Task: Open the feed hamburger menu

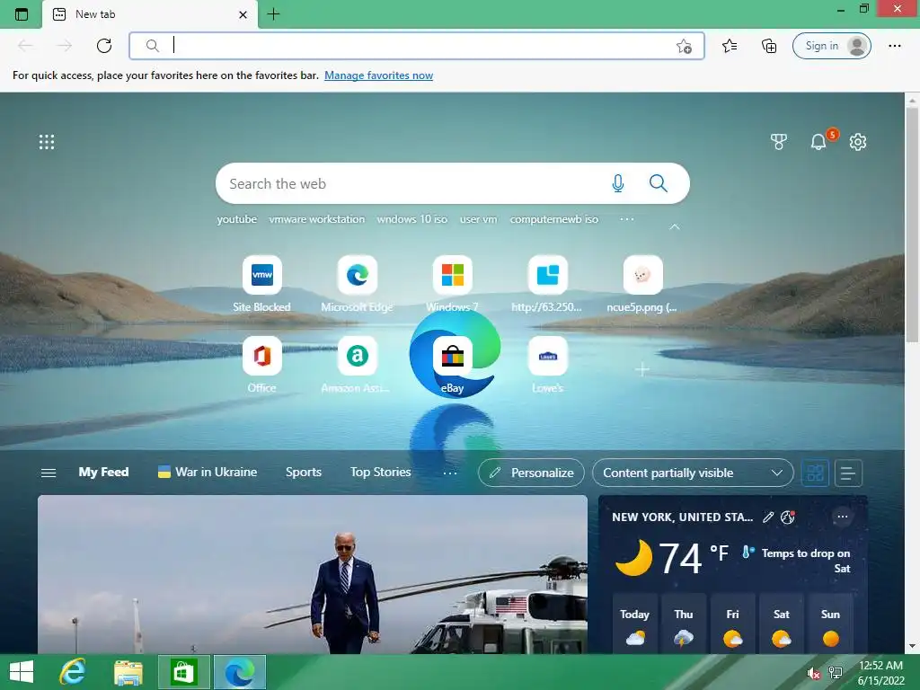Action: click(49, 473)
